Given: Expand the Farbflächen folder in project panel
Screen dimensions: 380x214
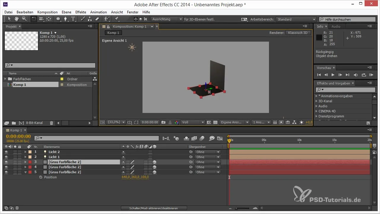Looking at the screenshot, I should 5,79.
